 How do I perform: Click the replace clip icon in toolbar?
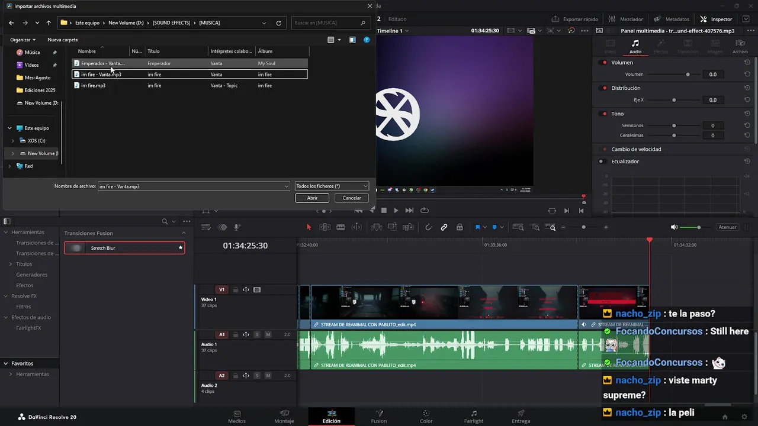[x=407, y=227]
